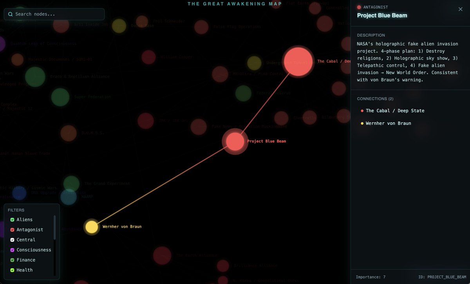Toggle the Health filter checkbox

pyautogui.click(x=12, y=270)
